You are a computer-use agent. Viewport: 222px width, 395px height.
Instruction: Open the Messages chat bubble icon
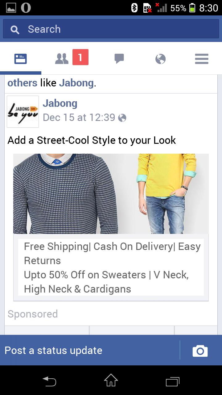[119, 59]
